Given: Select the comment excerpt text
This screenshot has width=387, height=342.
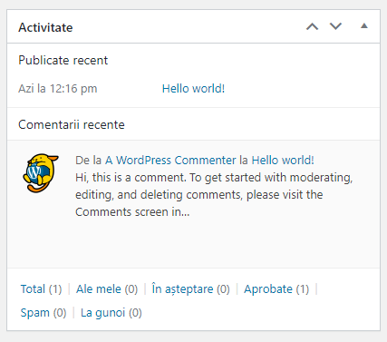Looking at the screenshot, I should click(x=214, y=195).
